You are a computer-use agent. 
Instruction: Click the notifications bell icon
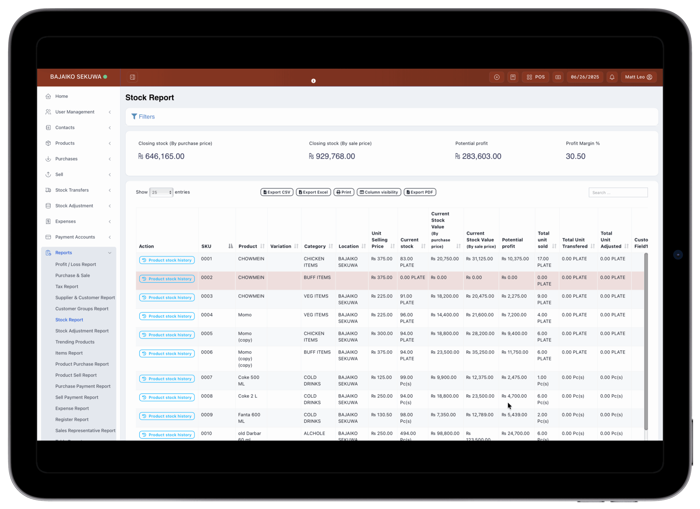click(x=612, y=77)
